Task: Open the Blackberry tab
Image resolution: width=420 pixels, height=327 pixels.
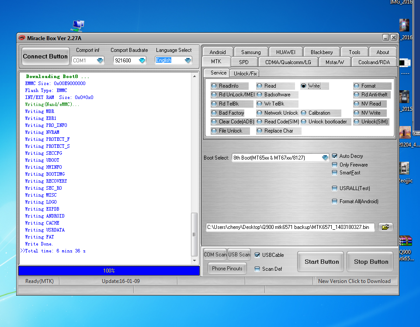Action: [x=321, y=52]
